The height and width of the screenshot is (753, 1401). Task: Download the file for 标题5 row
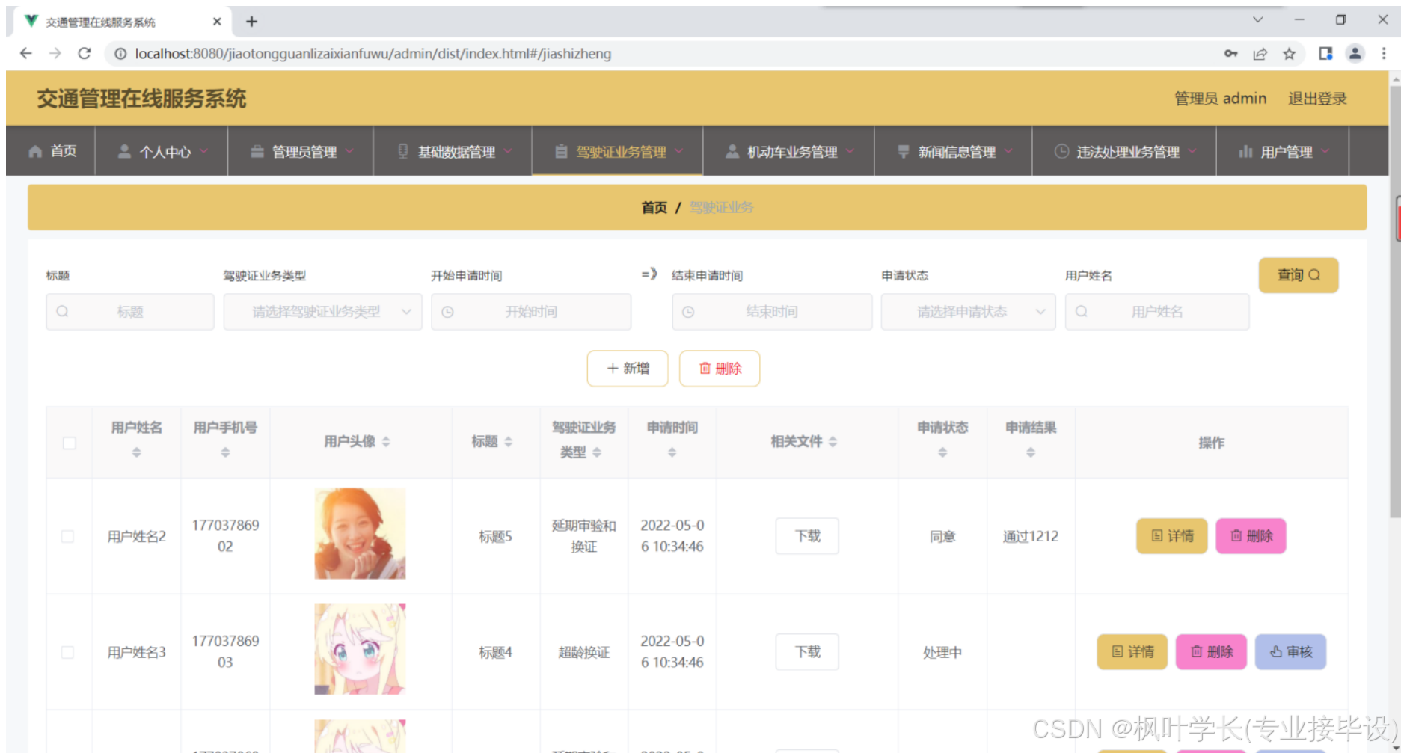coord(807,536)
